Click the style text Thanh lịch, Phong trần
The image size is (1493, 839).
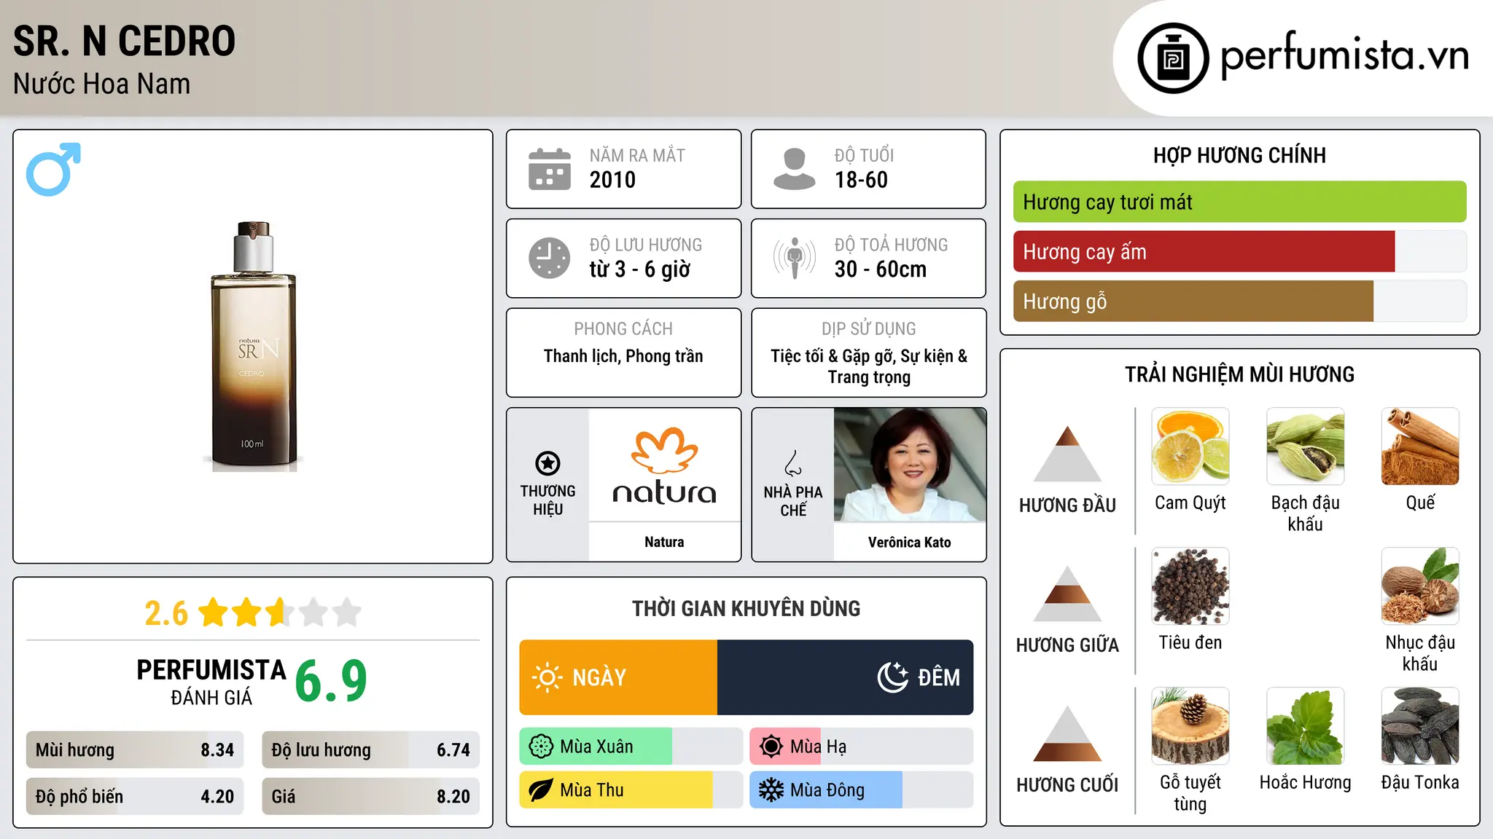pyautogui.click(x=623, y=356)
